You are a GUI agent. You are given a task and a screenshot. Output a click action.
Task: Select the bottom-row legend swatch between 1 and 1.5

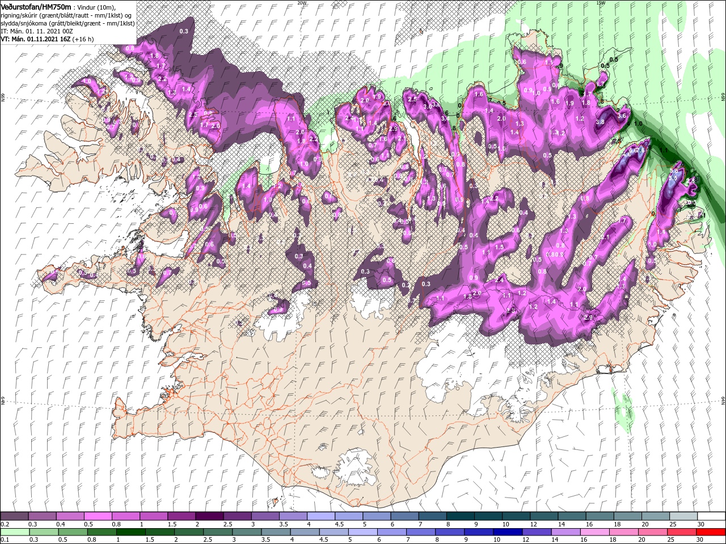point(131,532)
